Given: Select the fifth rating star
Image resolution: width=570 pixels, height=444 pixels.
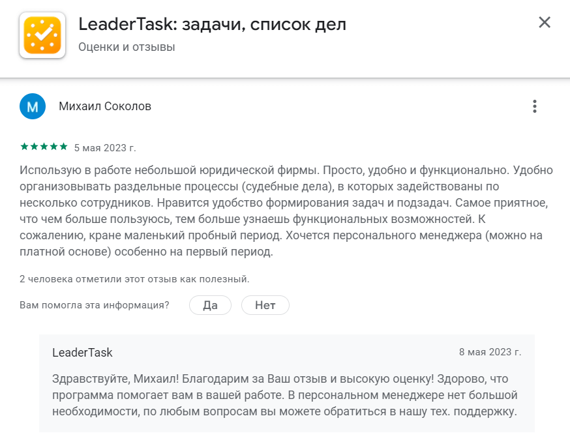Looking at the screenshot, I should 63,147.
